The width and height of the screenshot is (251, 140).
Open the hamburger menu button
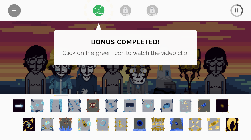[x=14, y=11]
